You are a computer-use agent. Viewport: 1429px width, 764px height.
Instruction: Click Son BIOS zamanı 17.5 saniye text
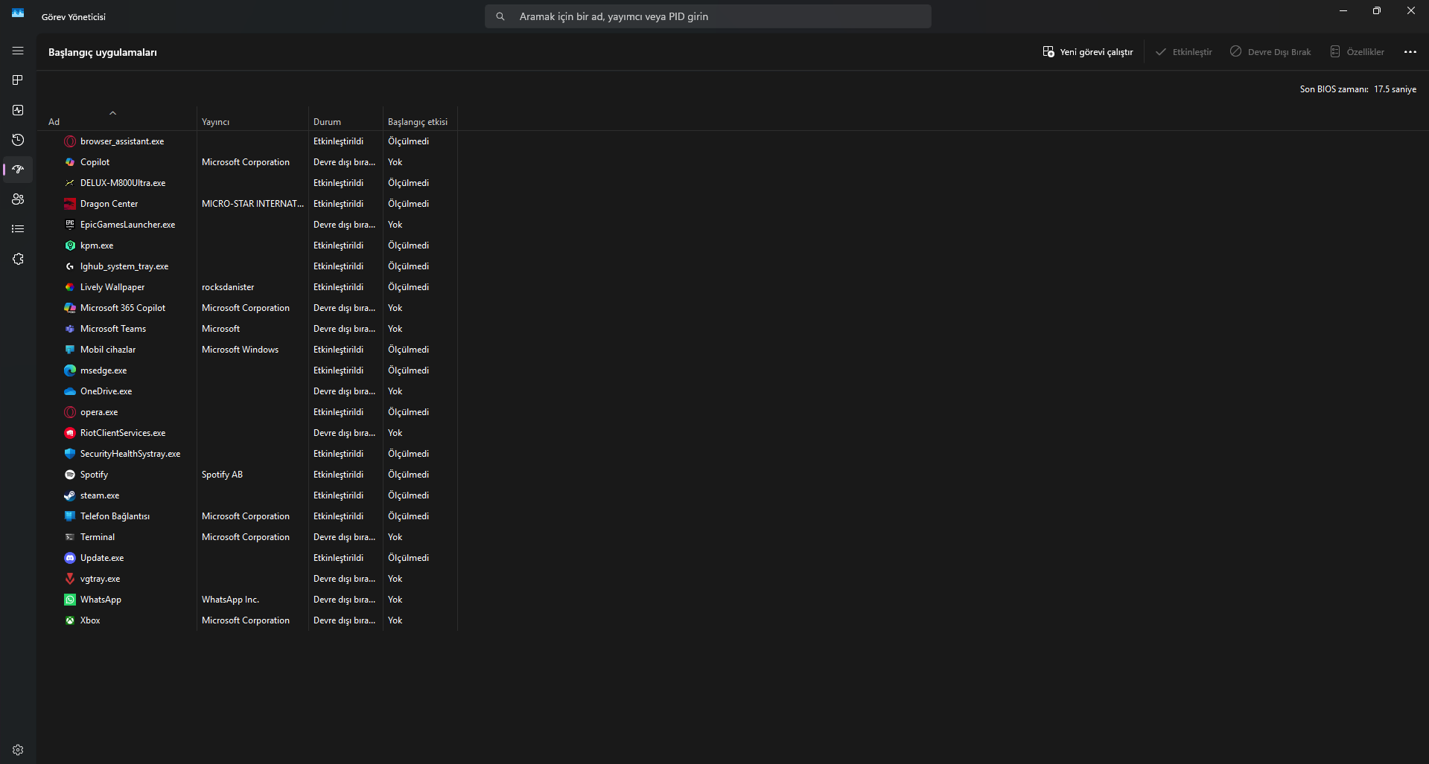click(1358, 89)
